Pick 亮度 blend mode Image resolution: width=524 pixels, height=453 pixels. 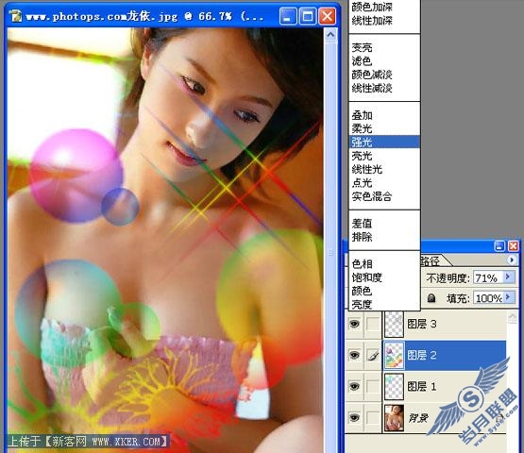coord(362,304)
